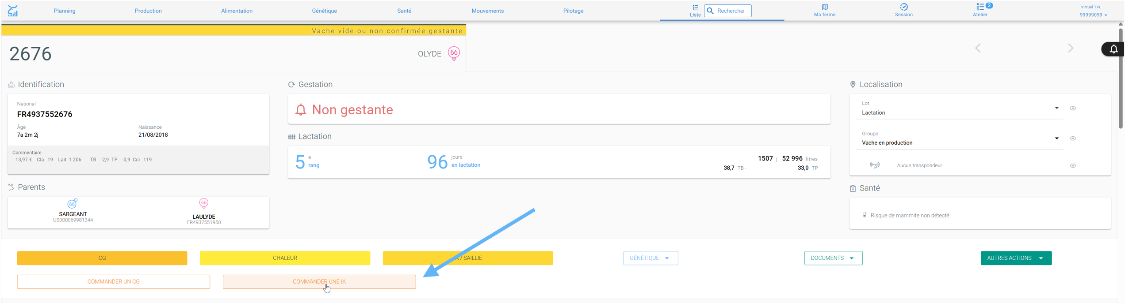Open the Santé top menu

pyautogui.click(x=404, y=11)
